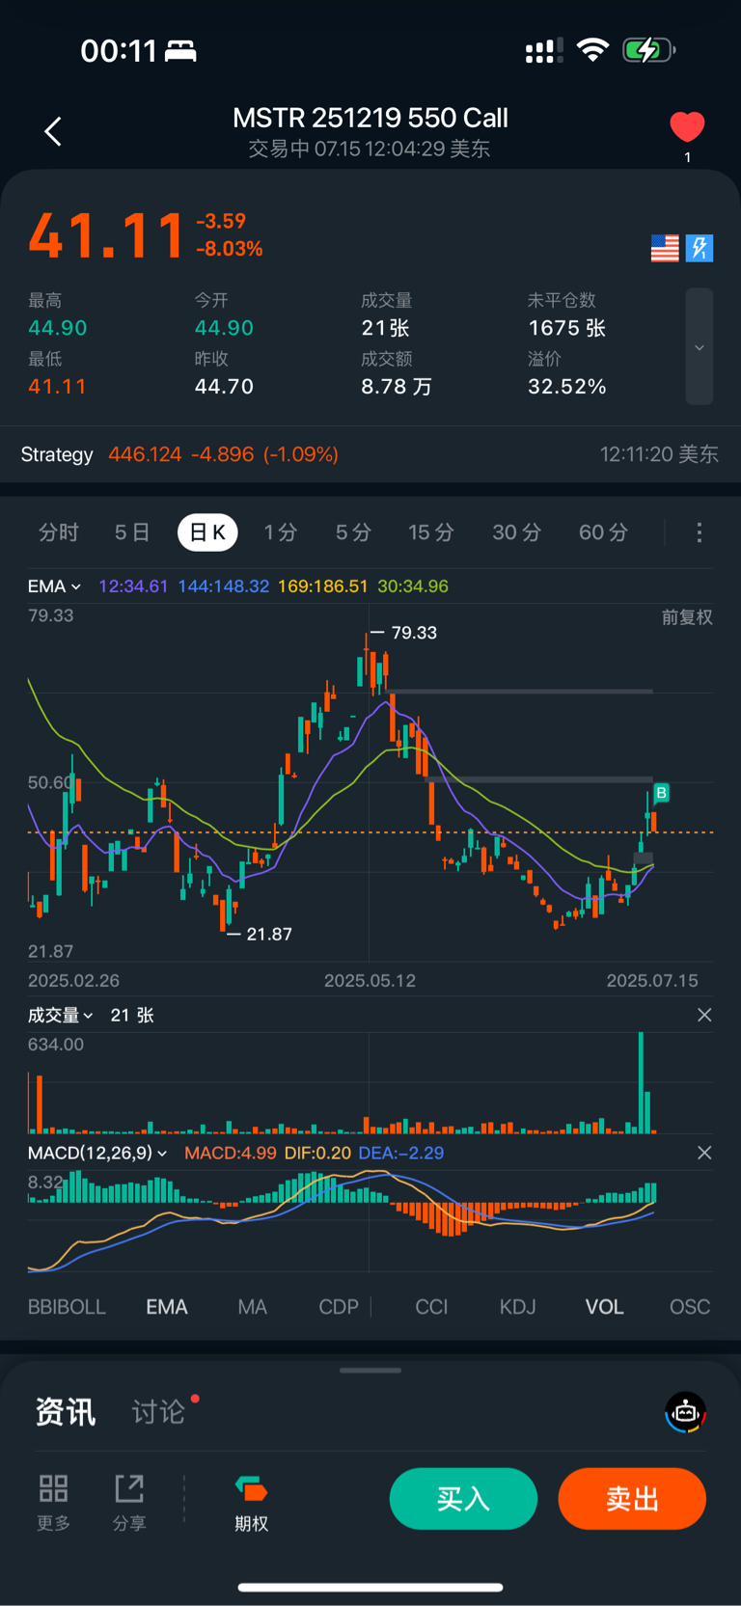Select the KDJ indicator
Screen dimensions: 741x1606
517,1307
